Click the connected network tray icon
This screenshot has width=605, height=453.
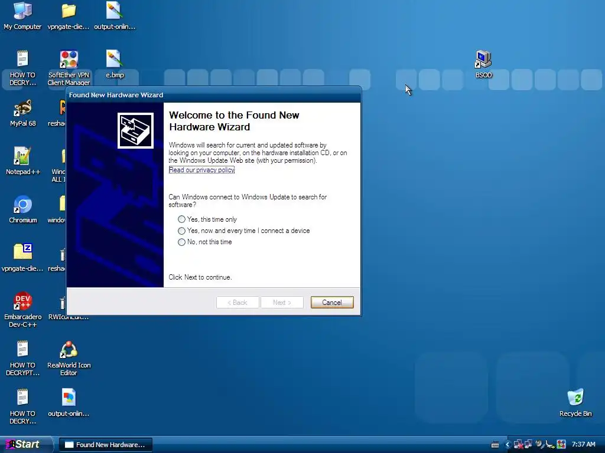click(528, 445)
